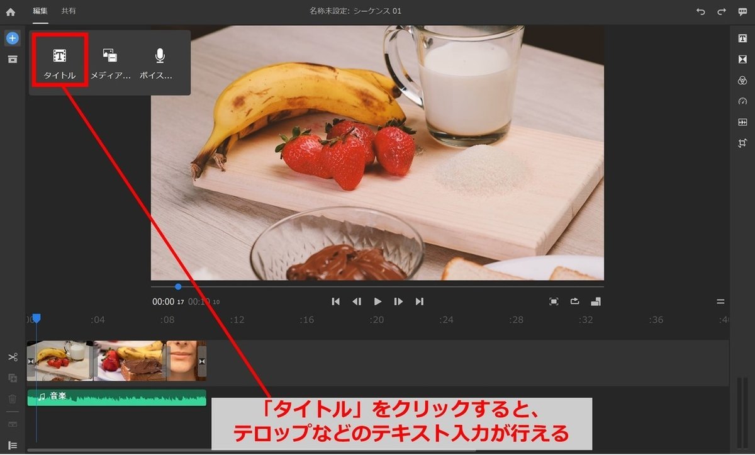The width and height of the screenshot is (755, 455).
Task: Click the :16 mark on timeline ruler
Action: coord(306,320)
